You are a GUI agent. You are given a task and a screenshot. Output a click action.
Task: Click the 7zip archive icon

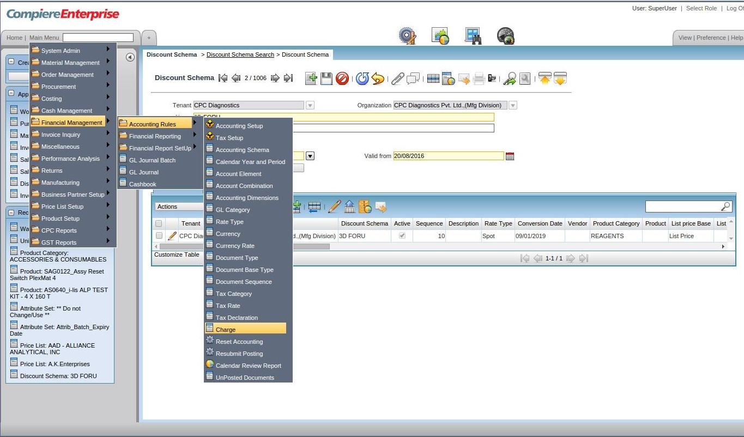[x=492, y=78]
